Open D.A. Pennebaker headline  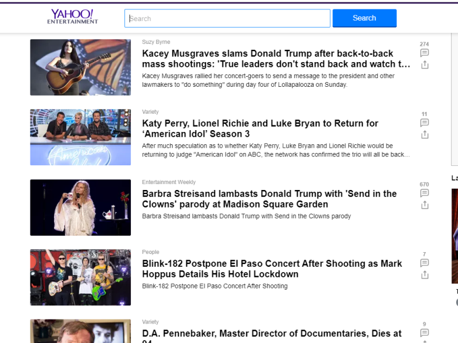[272, 336]
